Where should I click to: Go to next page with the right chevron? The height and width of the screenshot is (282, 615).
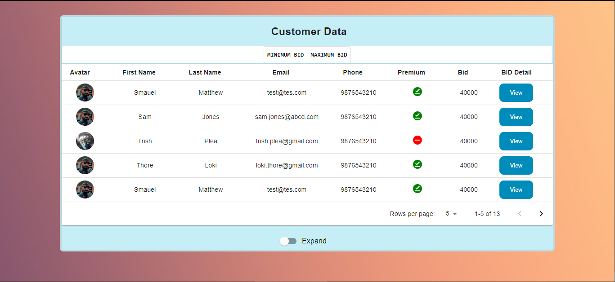pos(541,213)
